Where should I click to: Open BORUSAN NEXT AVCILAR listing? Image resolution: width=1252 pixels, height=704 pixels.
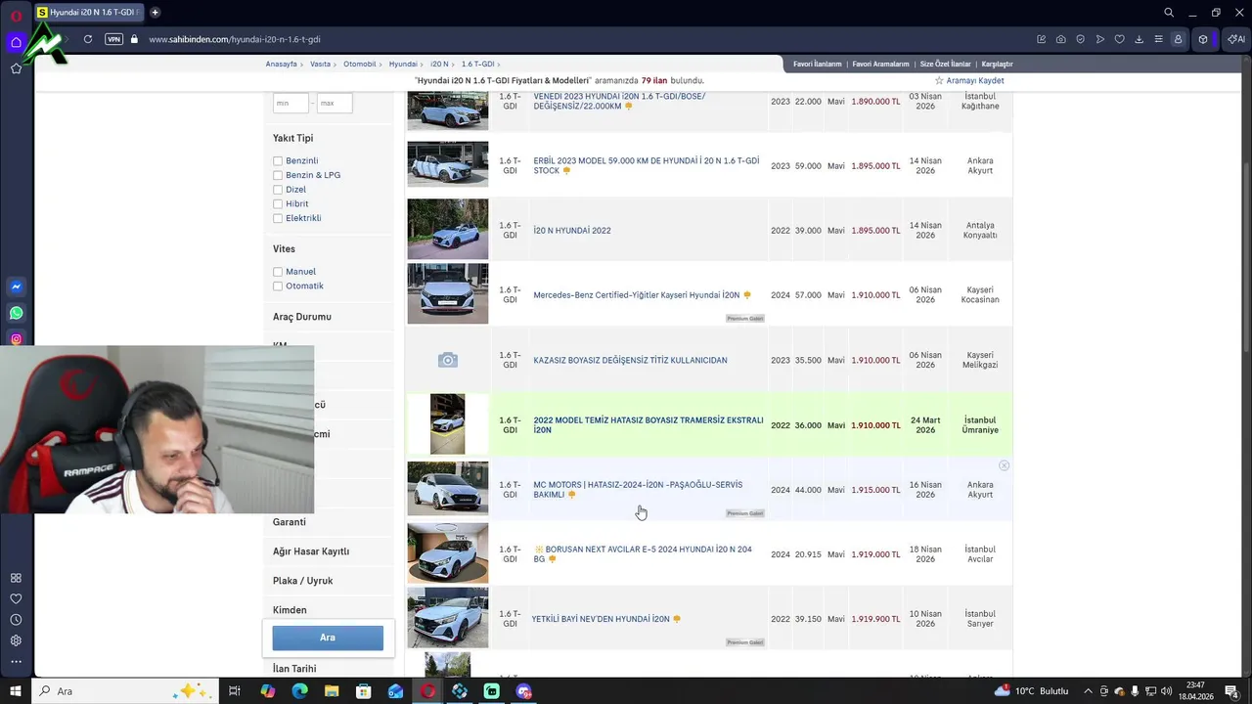[x=643, y=554]
